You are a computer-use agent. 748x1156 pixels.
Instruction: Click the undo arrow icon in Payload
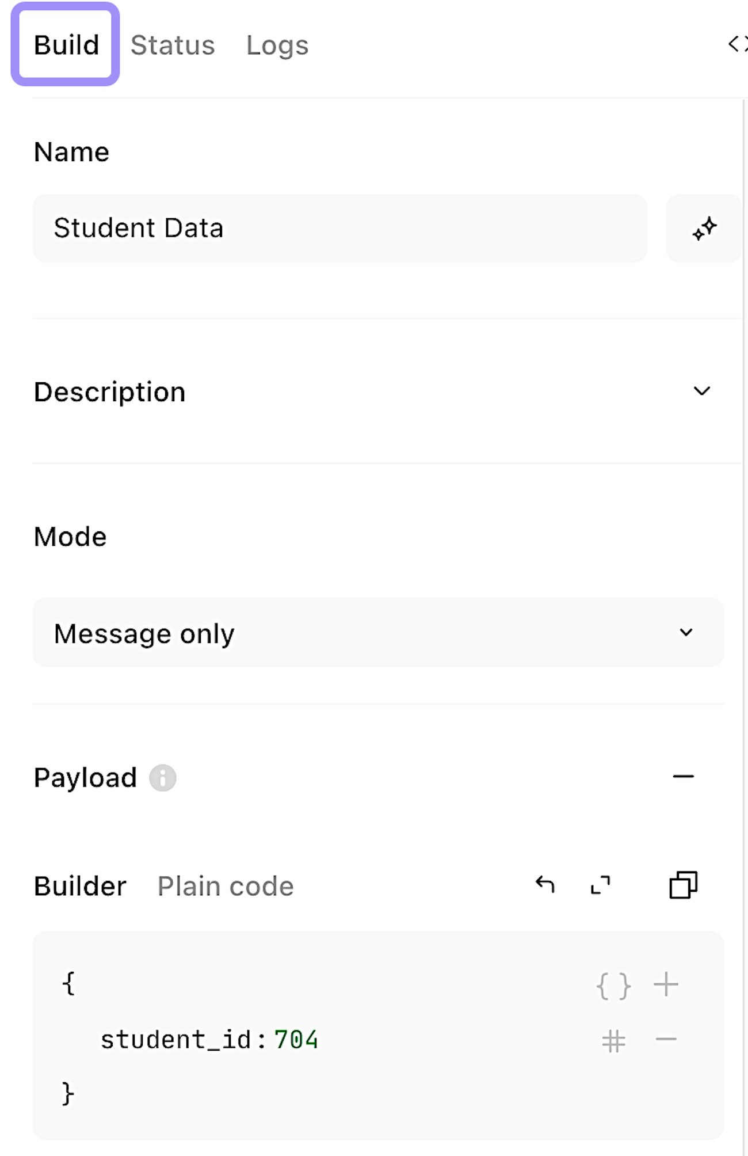coord(545,885)
